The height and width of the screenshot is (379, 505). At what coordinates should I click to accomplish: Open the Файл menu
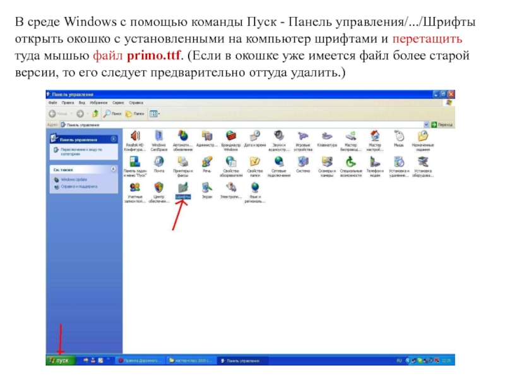pos(52,103)
